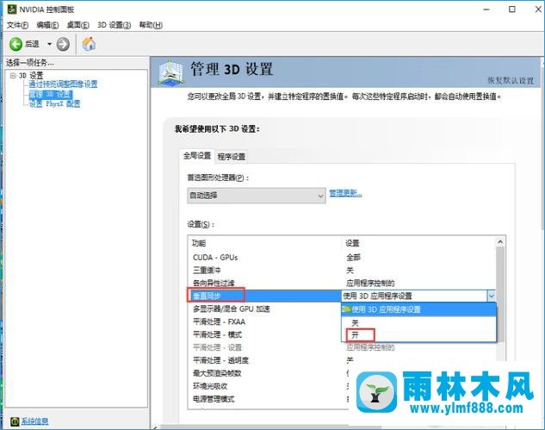
Task: Click the green Back arrow icon
Action: click(15, 44)
